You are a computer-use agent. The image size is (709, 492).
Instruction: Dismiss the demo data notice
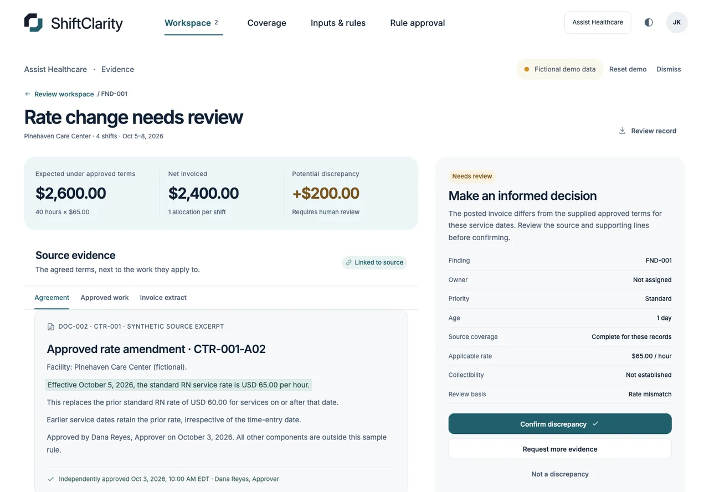coord(669,69)
